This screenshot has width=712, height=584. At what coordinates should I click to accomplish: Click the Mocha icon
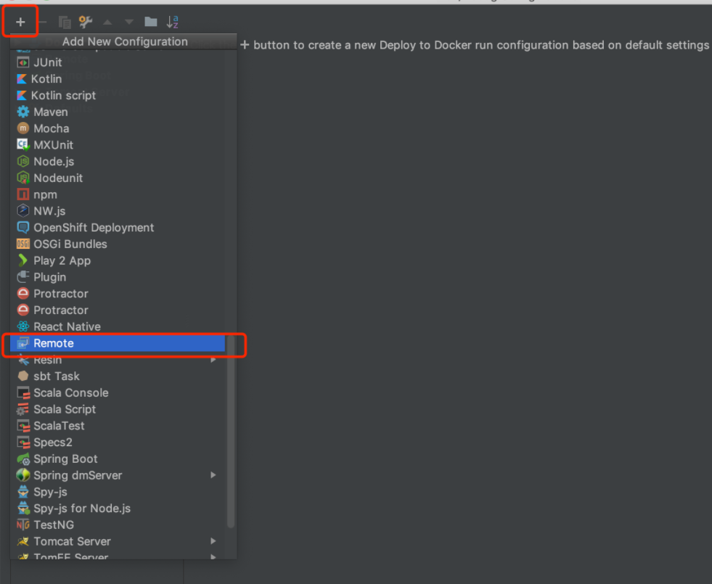pyautogui.click(x=22, y=128)
